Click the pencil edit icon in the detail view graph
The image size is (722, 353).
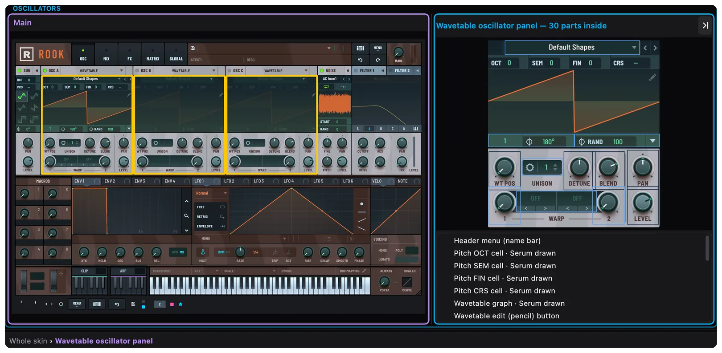652,77
